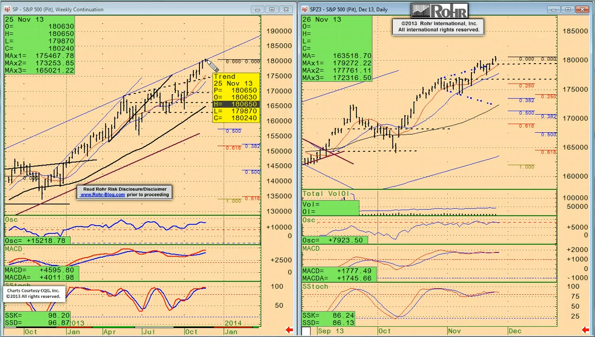Click the Nov label on daily time axis
The image size is (595, 337).
point(454,331)
